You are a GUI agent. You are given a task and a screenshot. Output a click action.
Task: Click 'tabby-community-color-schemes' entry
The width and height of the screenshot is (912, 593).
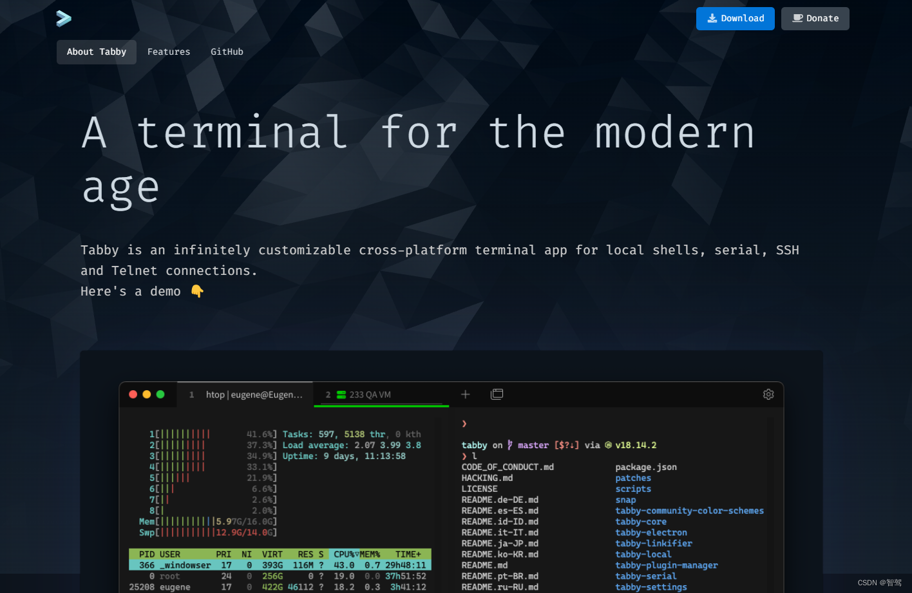690,511
